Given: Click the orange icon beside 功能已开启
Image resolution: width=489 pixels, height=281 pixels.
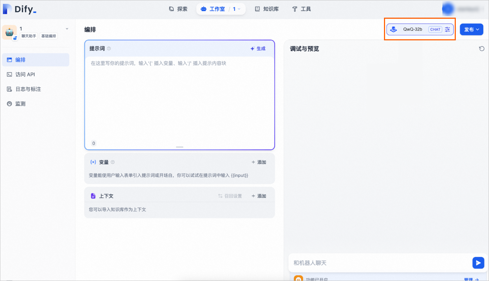Looking at the screenshot, I should pyautogui.click(x=298, y=279).
